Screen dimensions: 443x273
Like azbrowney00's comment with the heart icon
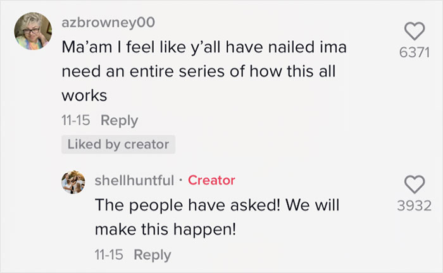[415, 32]
